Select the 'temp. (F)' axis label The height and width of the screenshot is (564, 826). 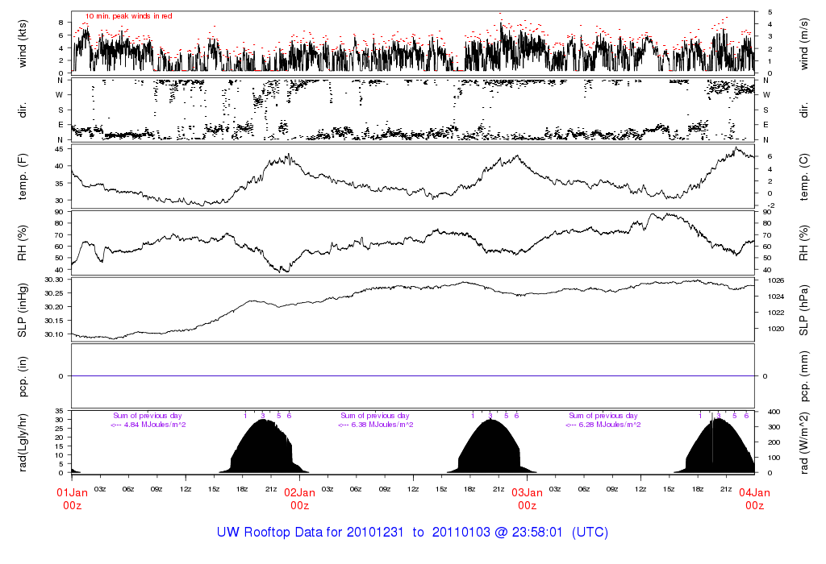click(23, 176)
